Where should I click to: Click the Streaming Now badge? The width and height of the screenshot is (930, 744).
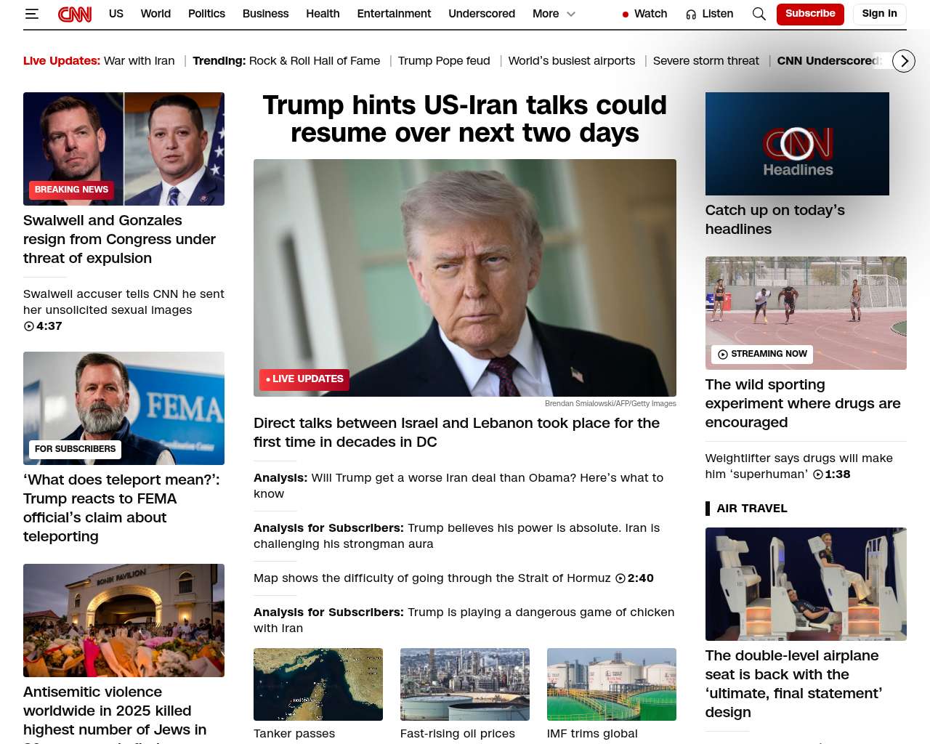[x=762, y=354]
